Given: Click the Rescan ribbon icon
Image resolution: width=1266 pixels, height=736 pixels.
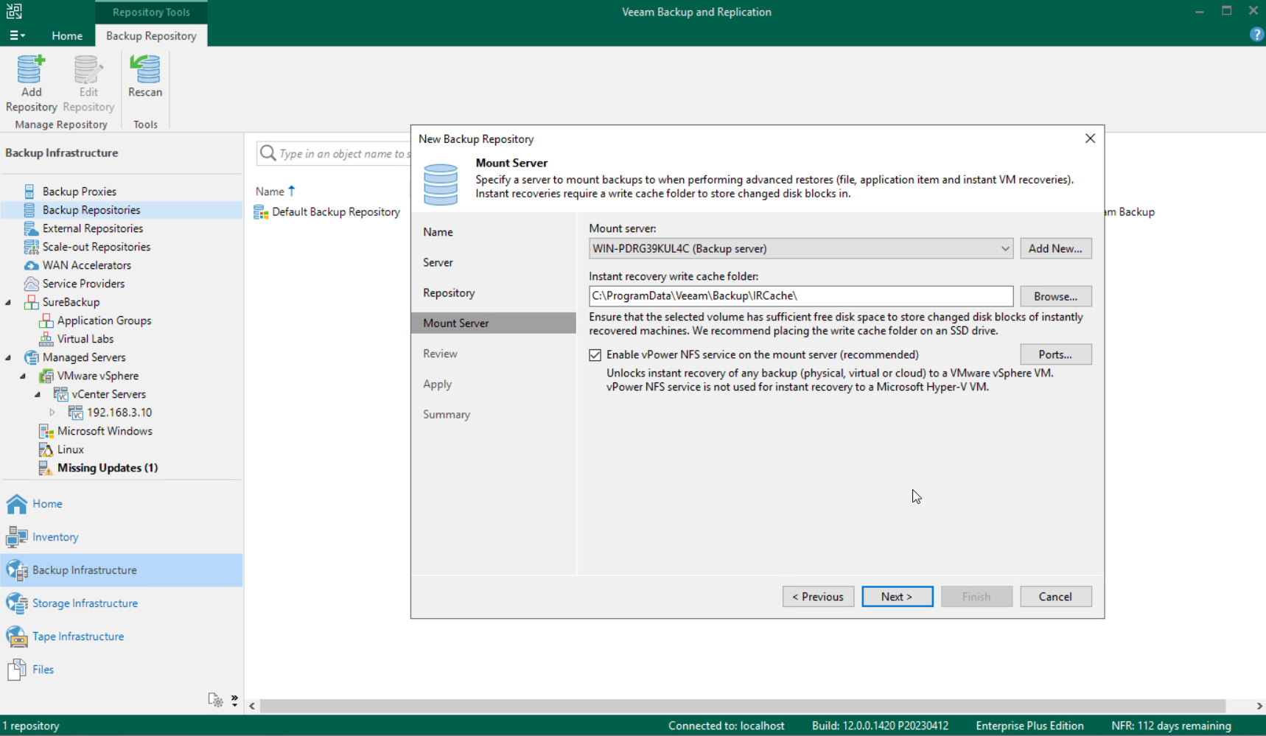Looking at the screenshot, I should (x=145, y=69).
